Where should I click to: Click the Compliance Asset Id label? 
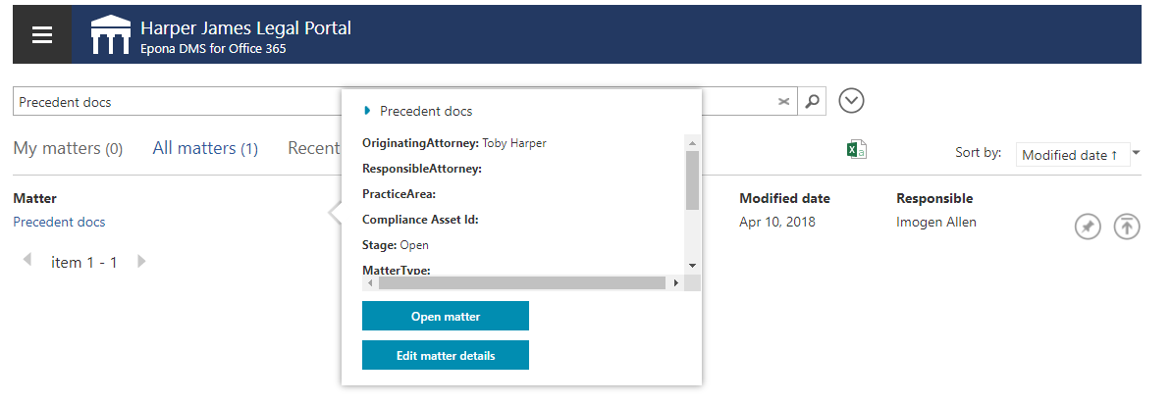coord(420,219)
